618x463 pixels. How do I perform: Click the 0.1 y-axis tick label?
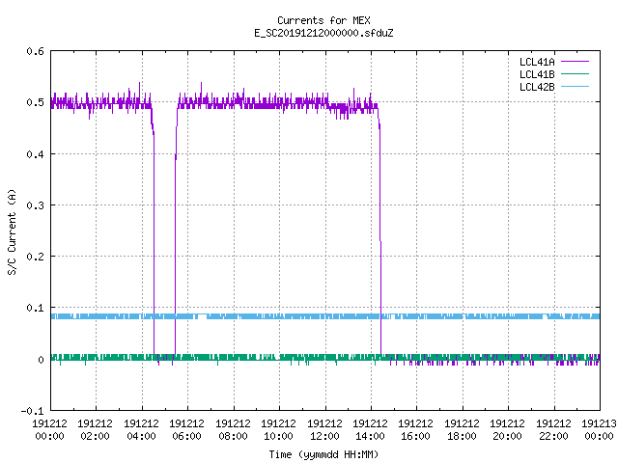pyautogui.click(x=35, y=308)
